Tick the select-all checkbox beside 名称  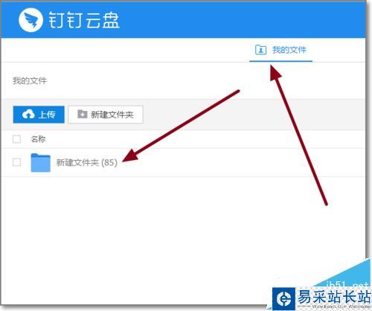pyautogui.click(x=16, y=139)
